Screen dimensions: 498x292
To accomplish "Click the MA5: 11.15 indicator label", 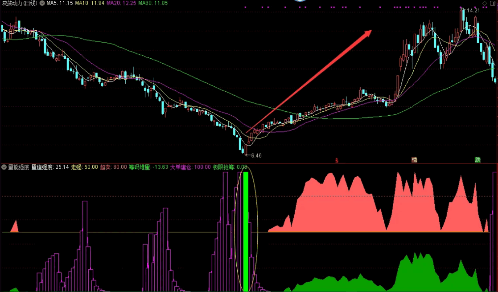I will pyautogui.click(x=60, y=3).
